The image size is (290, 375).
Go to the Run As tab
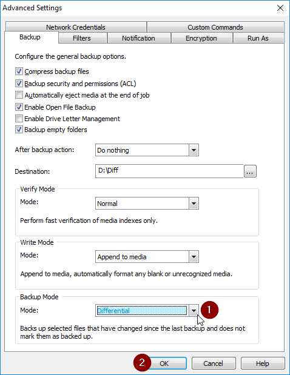pos(258,38)
